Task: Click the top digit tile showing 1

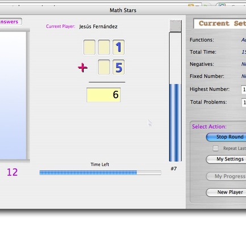Action: [119, 47]
